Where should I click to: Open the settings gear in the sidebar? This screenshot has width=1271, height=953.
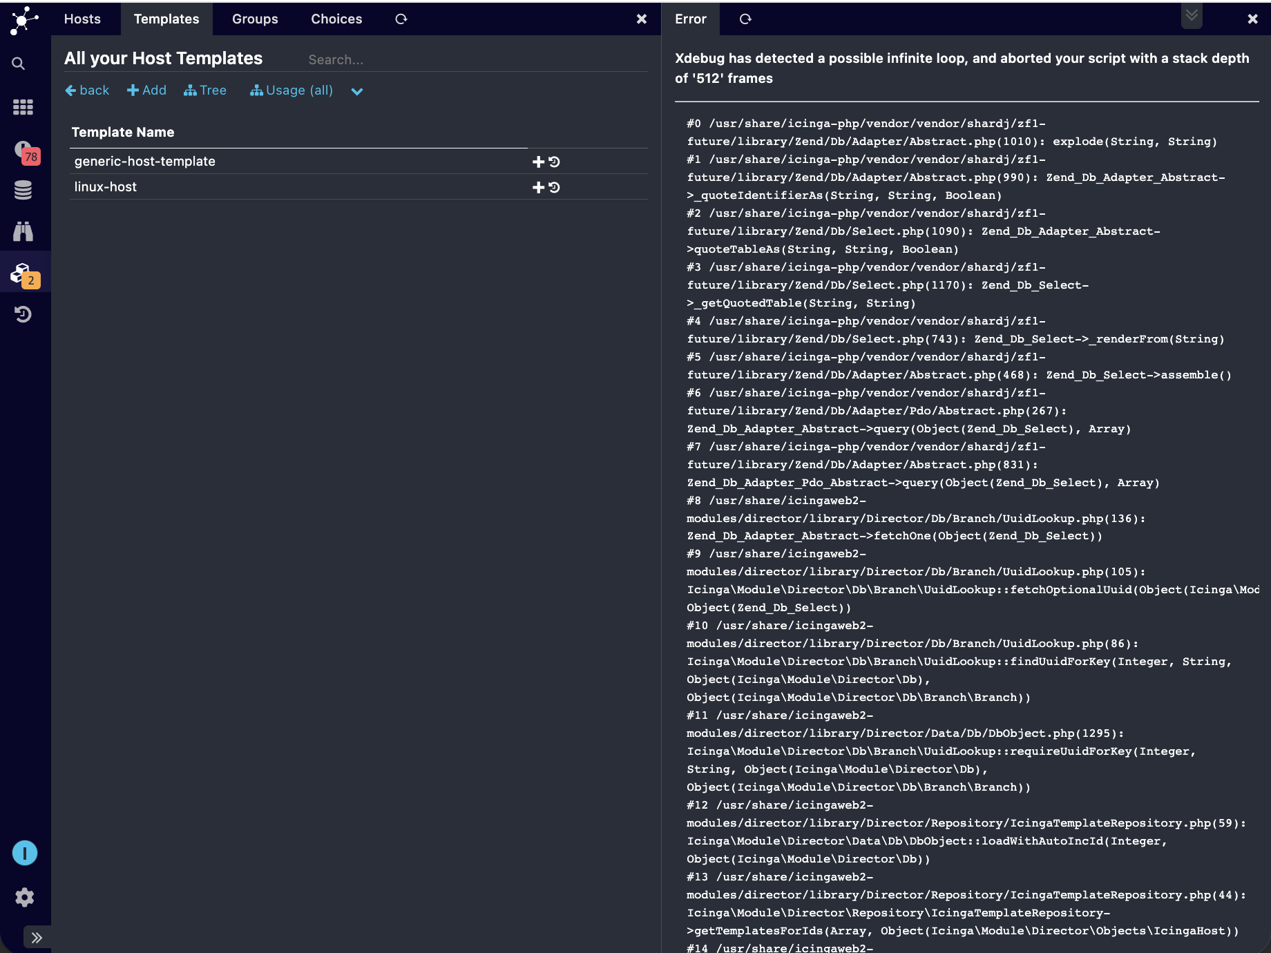point(24,897)
